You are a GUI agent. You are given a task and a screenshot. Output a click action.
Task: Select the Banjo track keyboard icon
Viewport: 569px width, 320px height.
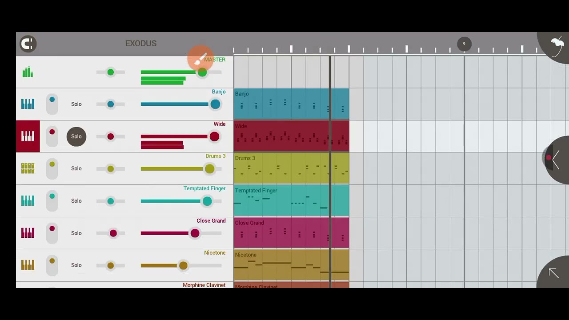point(28,104)
